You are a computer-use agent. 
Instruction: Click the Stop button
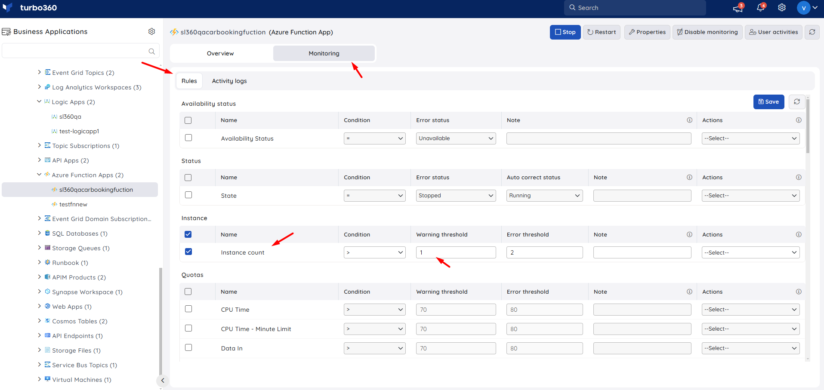(x=565, y=32)
